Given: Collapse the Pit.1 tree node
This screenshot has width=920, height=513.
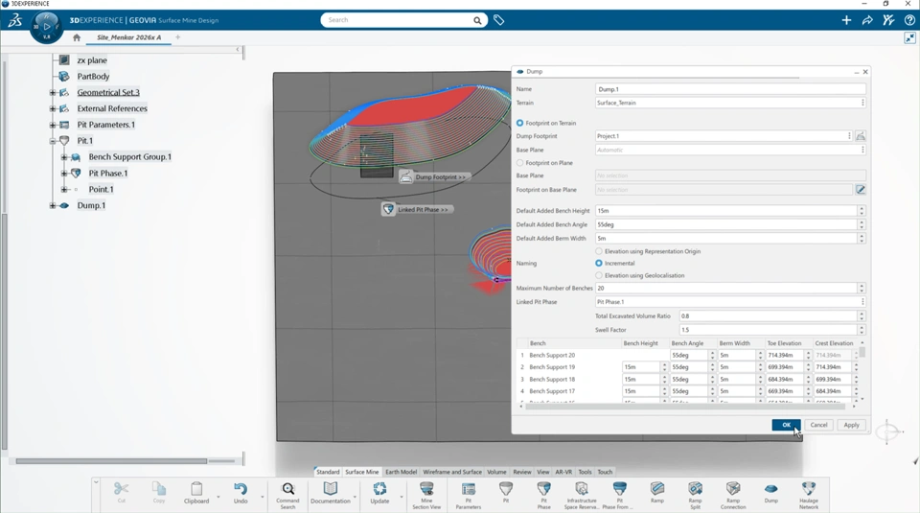Looking at the screenshot, I should pyautogui.click(x=53, y=141).
